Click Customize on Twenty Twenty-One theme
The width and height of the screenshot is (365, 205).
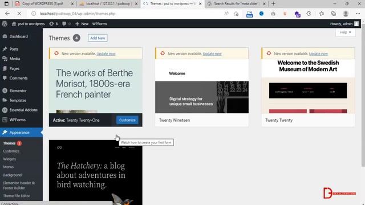(127, 120)
